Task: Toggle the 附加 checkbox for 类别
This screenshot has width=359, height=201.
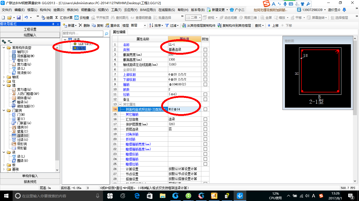Action: point(205,50)
